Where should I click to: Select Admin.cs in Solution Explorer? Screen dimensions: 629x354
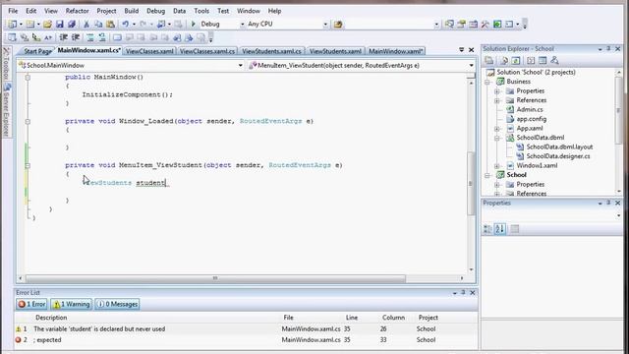point(530,109)
